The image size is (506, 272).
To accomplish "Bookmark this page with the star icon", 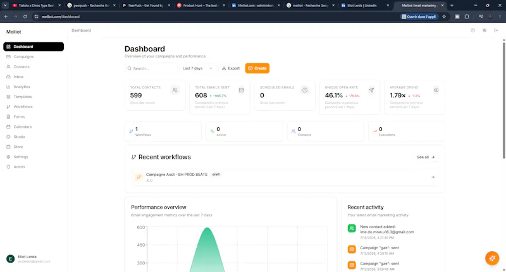I will pyautogui.click(x=444, y=16).
